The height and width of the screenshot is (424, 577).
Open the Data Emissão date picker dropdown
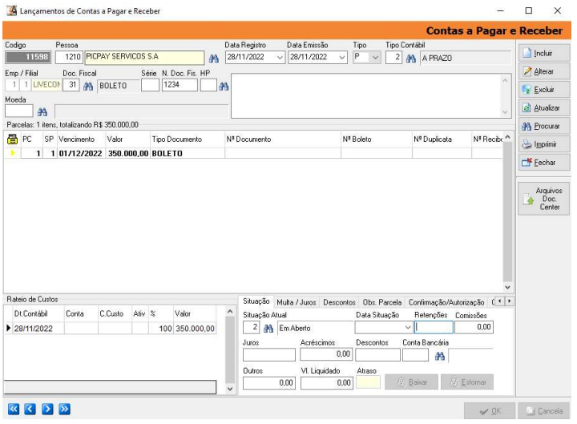(341, 58)
